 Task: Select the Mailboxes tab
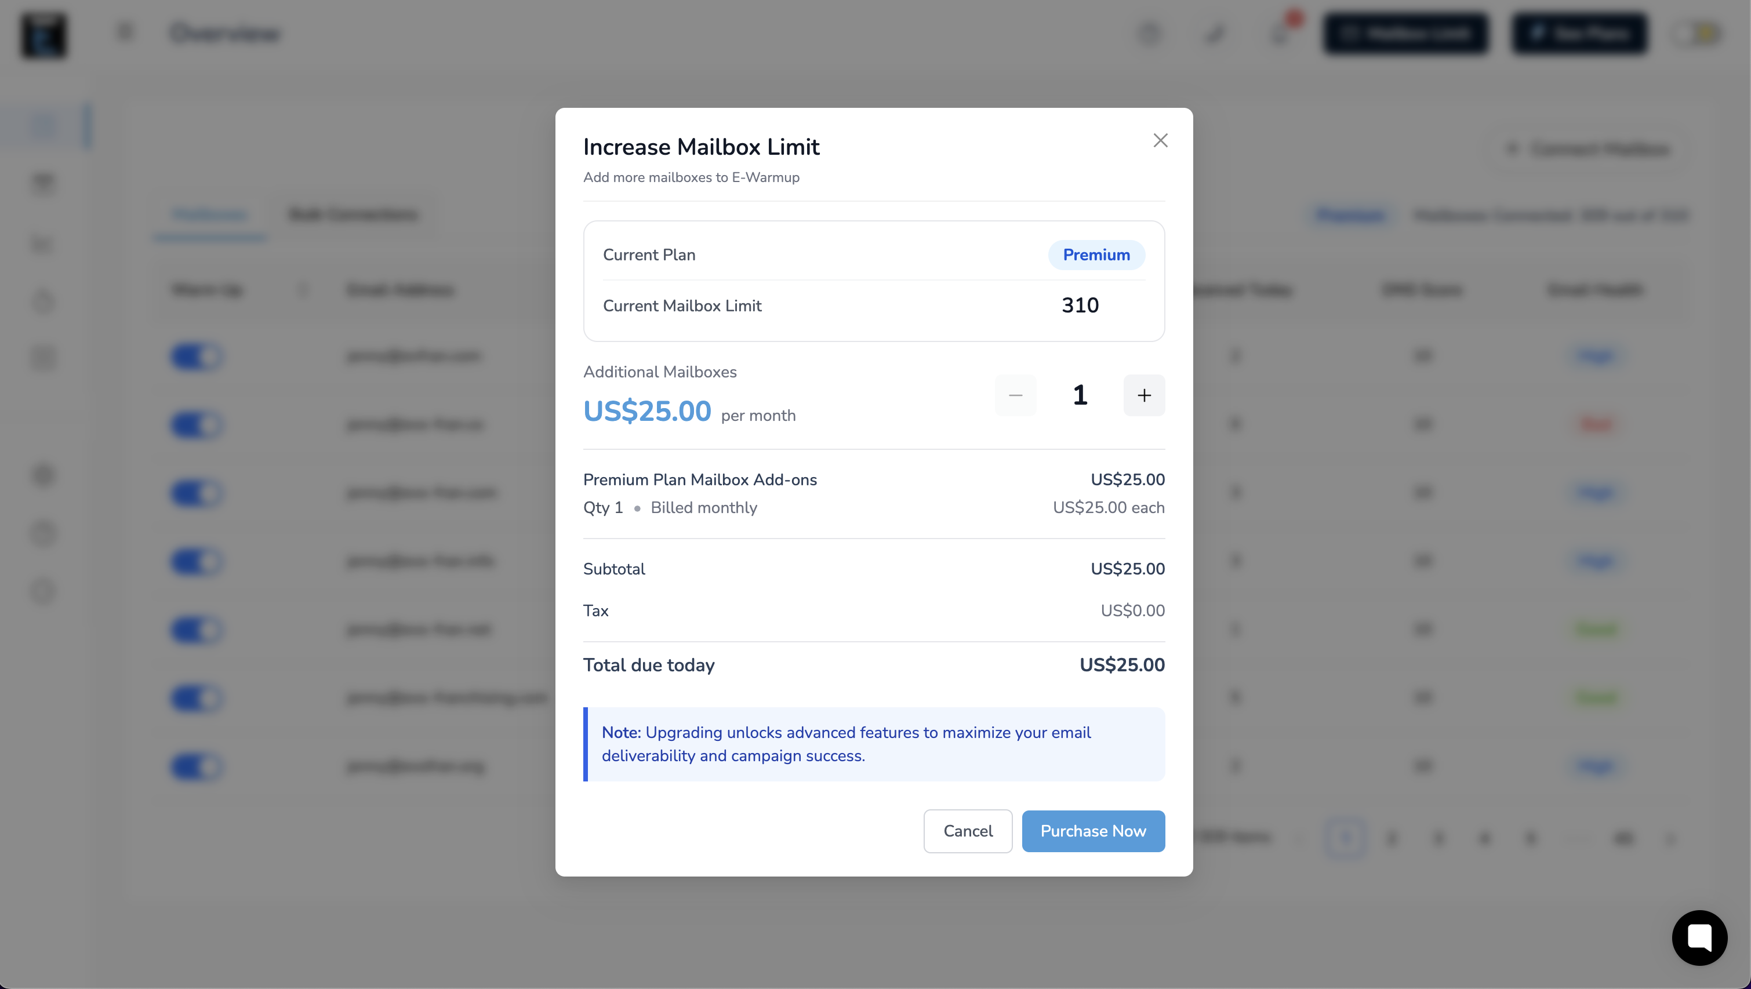coord(209,215)
